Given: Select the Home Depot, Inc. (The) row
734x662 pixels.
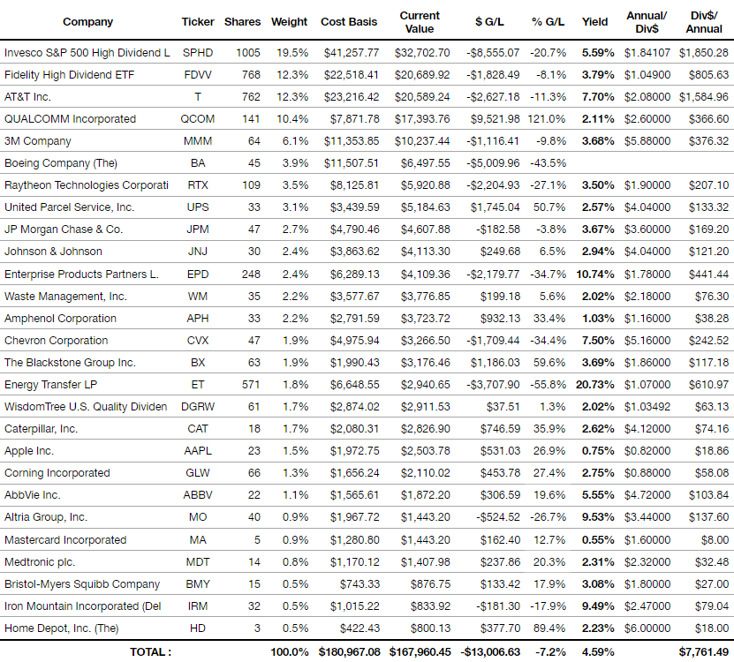Looking at the screenshot, I should coord(367,628).
